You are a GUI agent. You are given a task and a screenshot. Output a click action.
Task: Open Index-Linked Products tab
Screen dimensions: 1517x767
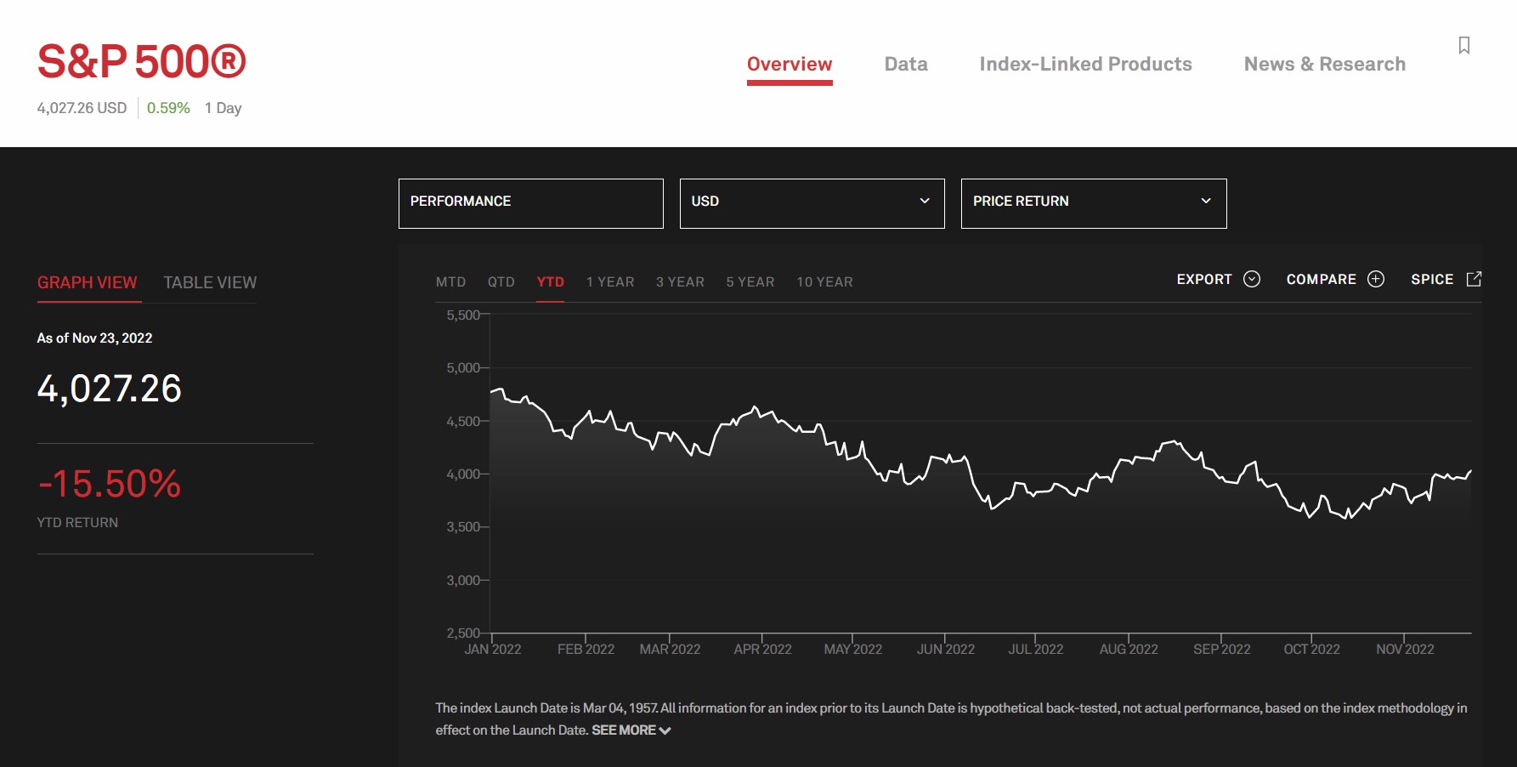[1085, 65]
